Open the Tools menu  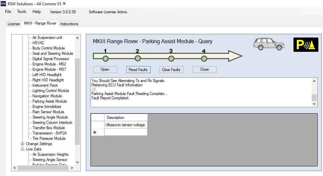22,12
